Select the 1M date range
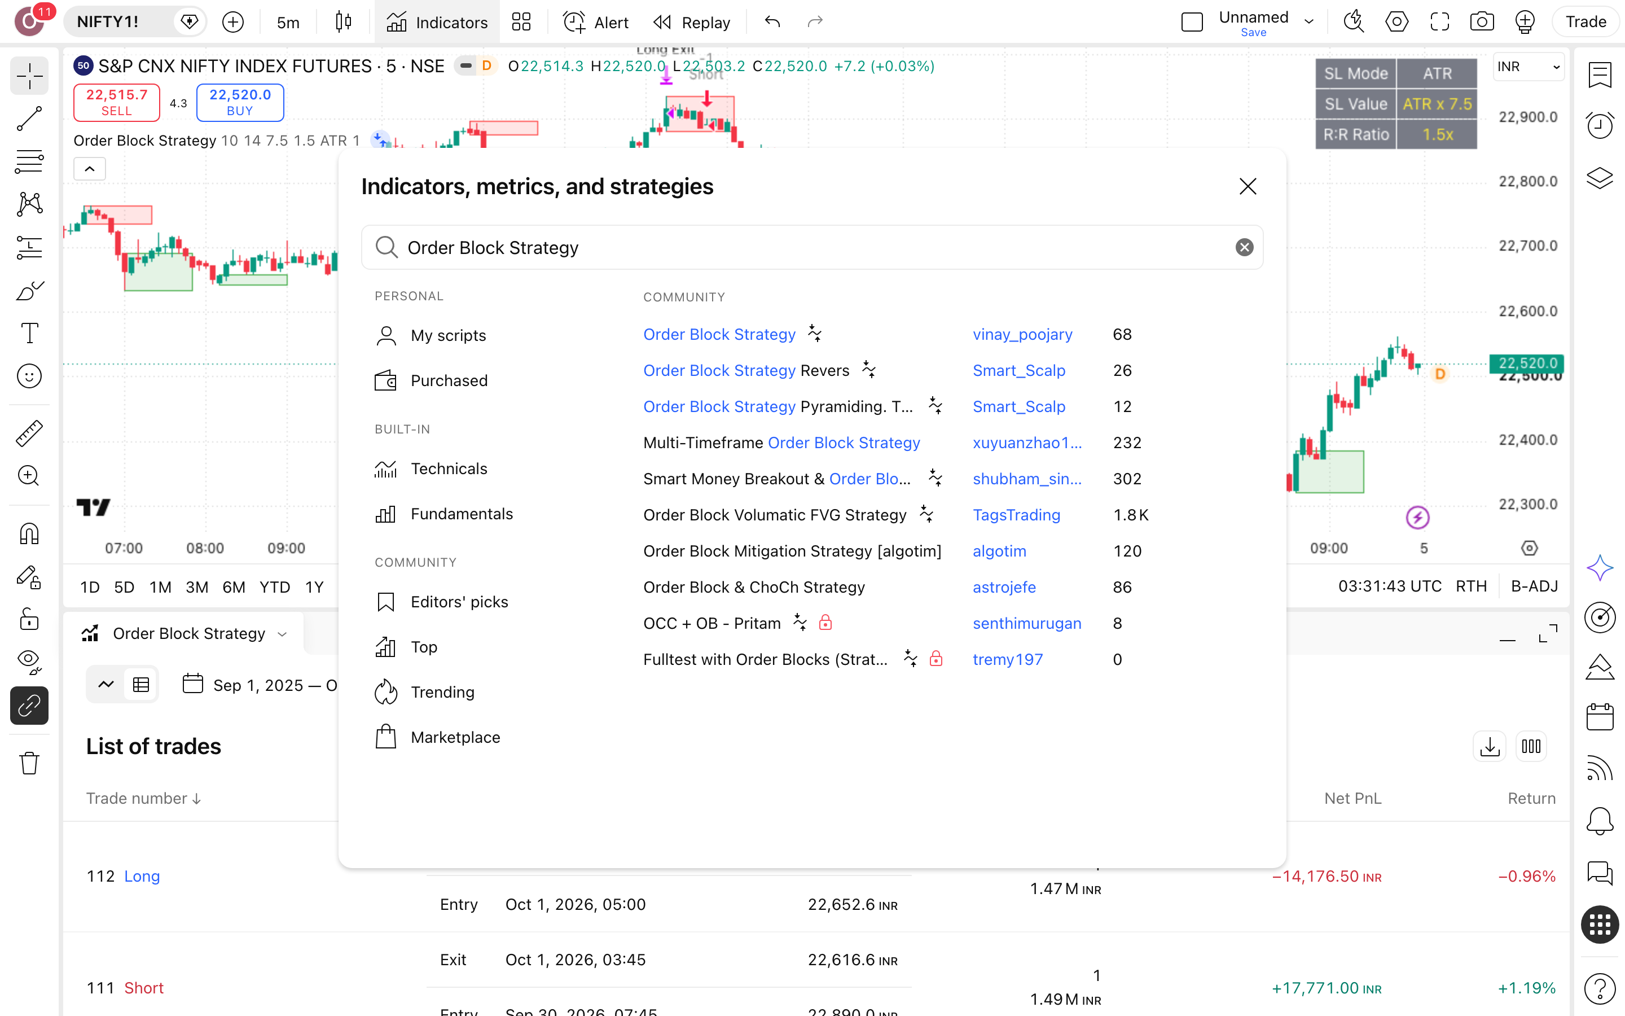The width and height of the screenshot is (1625, 1016). (160, 586)
